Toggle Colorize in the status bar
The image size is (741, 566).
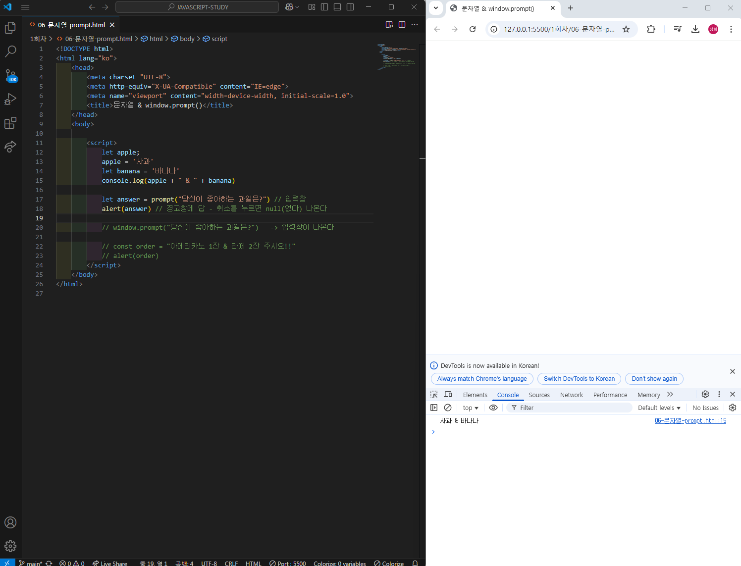click(389, 563)
